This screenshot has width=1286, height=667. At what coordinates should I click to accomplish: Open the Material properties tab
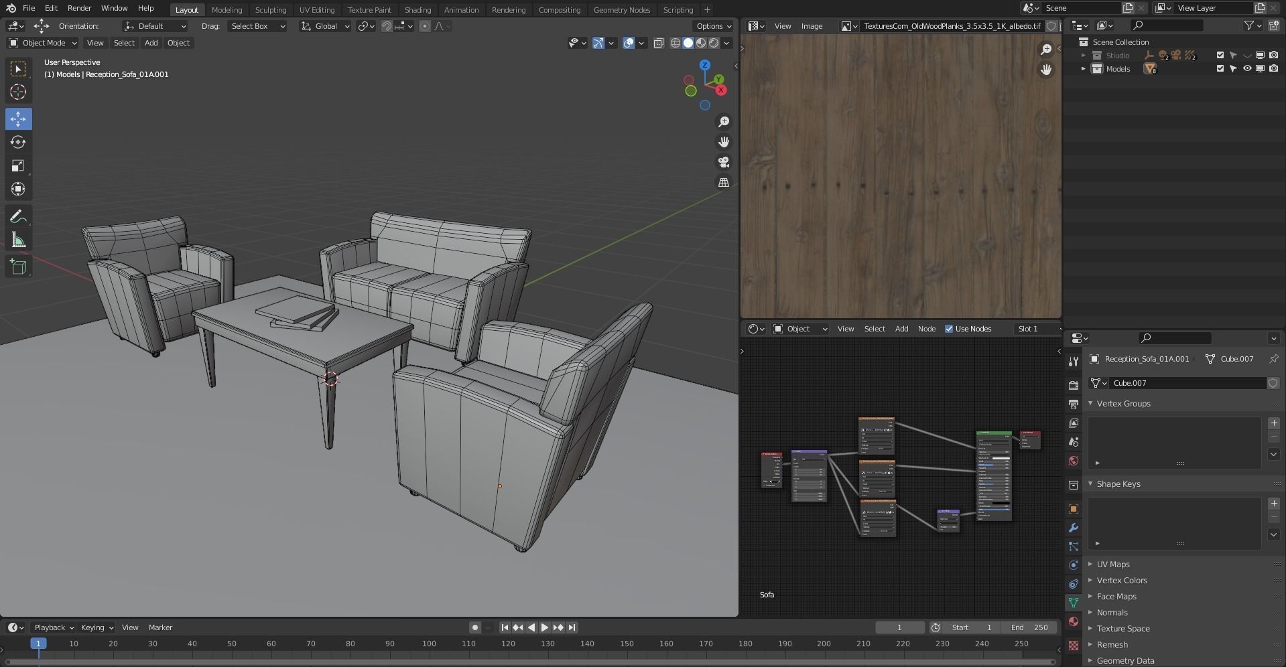click(x=1074, y=621)
